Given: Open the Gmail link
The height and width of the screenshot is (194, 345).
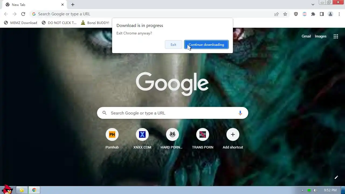Looking at the screenshot, I should [306, 36].
